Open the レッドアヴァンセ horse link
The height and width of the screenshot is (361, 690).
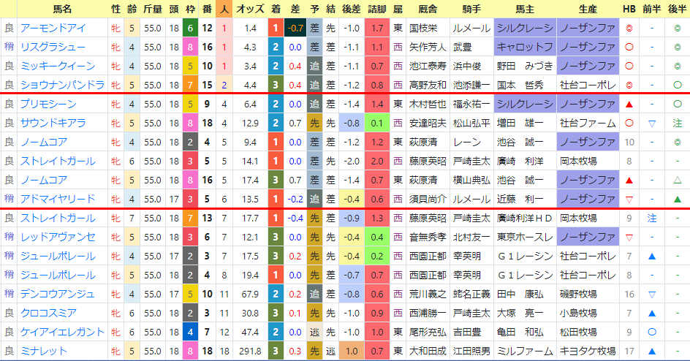58,237
